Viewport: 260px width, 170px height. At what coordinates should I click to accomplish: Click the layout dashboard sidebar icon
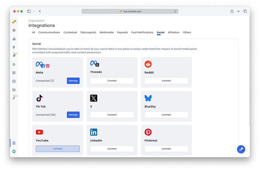(14, 73)
